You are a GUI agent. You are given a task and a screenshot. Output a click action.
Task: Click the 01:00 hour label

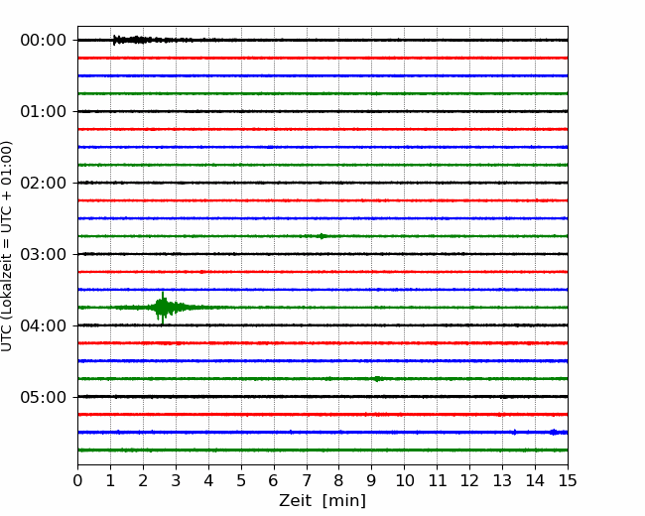tap(43, 111)
